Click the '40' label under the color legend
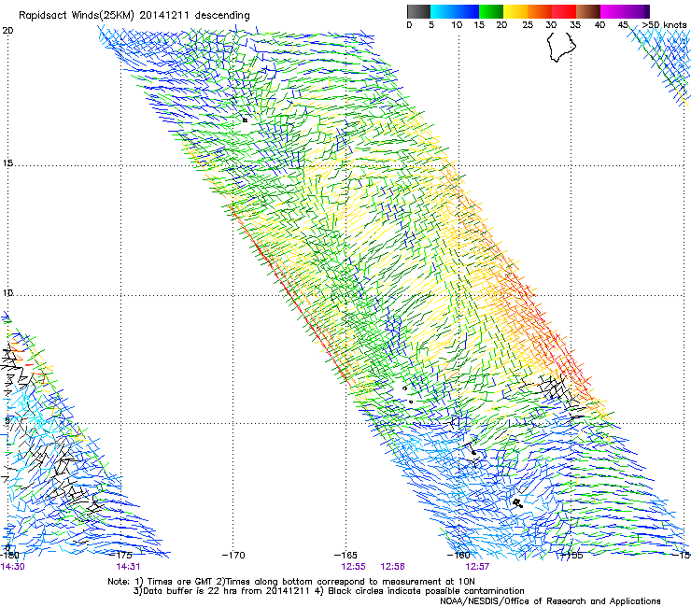Viewport: 691px width, 607px height. coord(599,25)
